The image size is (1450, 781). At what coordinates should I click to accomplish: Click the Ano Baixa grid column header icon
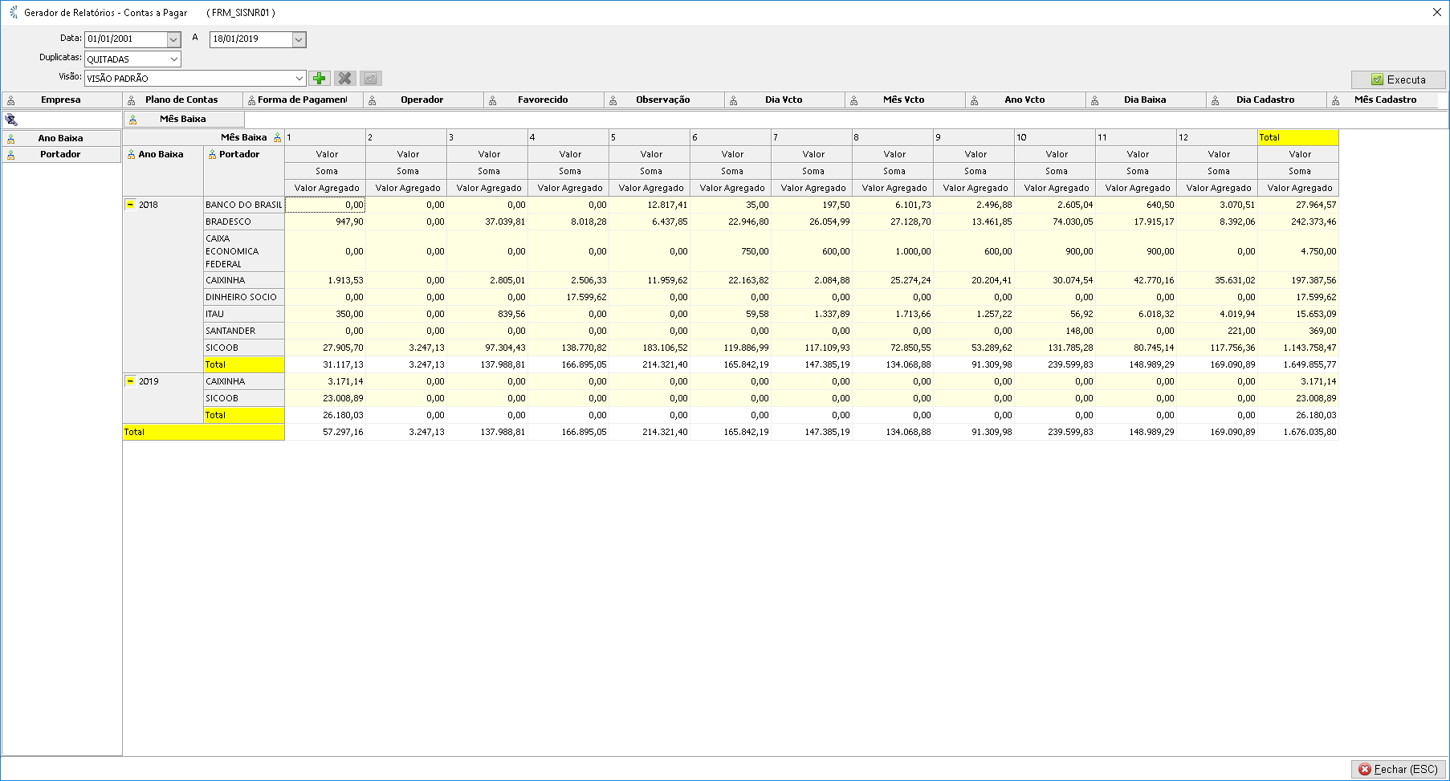pyautogui.click(x=132, y=154)
